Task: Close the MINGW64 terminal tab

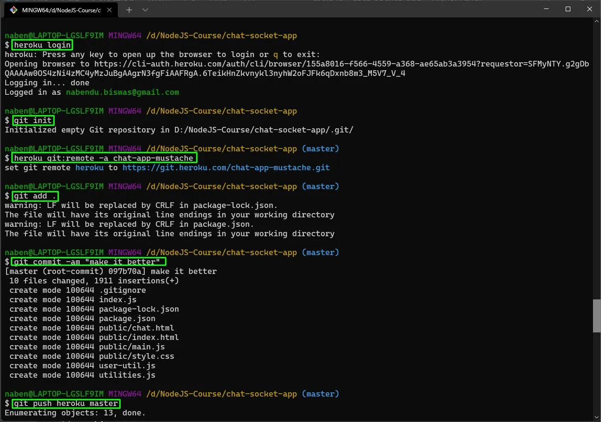Action: tap(109, 10)
